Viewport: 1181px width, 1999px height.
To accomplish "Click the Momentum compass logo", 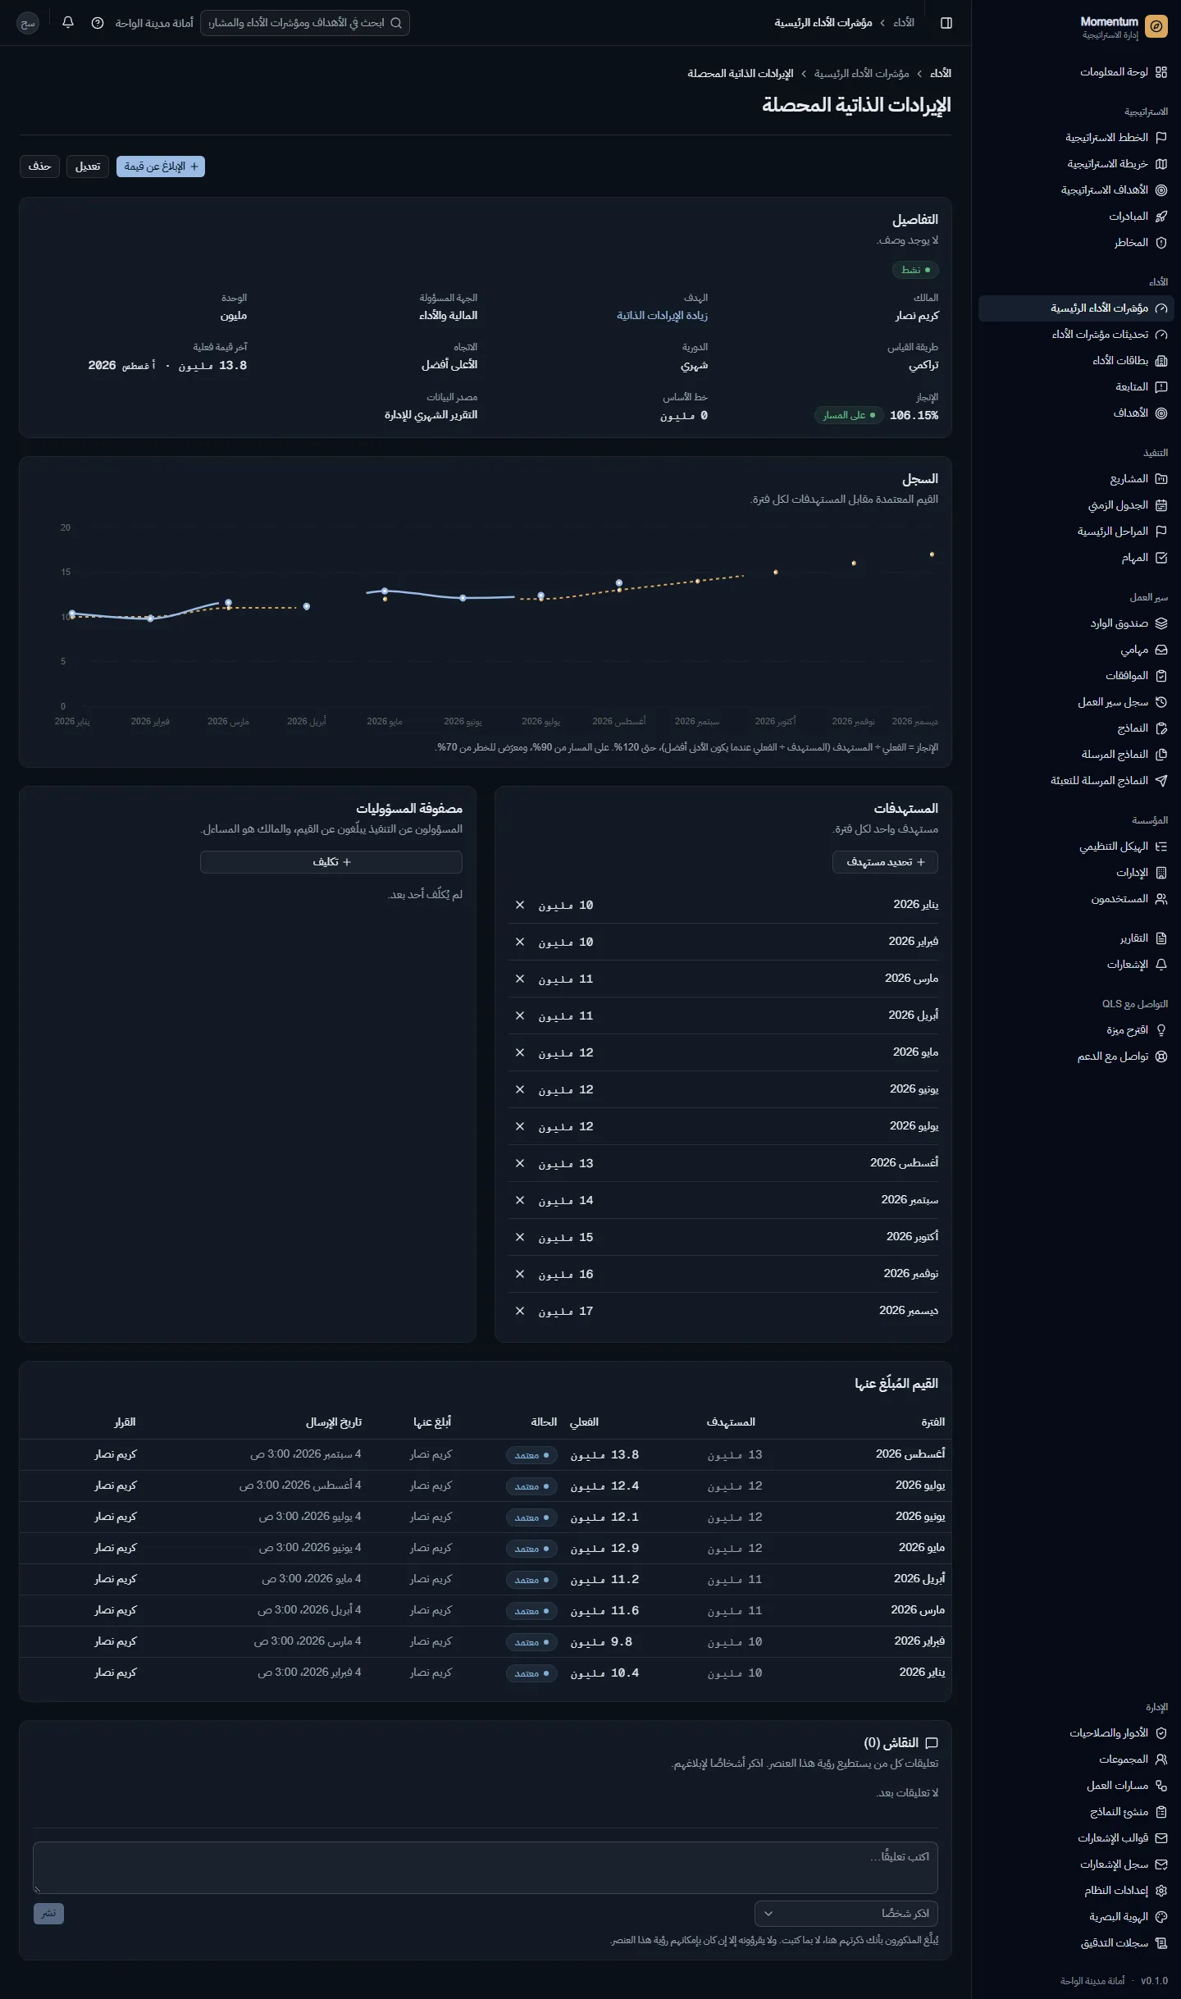I will pyautogui.click(x=1156, y=26).
